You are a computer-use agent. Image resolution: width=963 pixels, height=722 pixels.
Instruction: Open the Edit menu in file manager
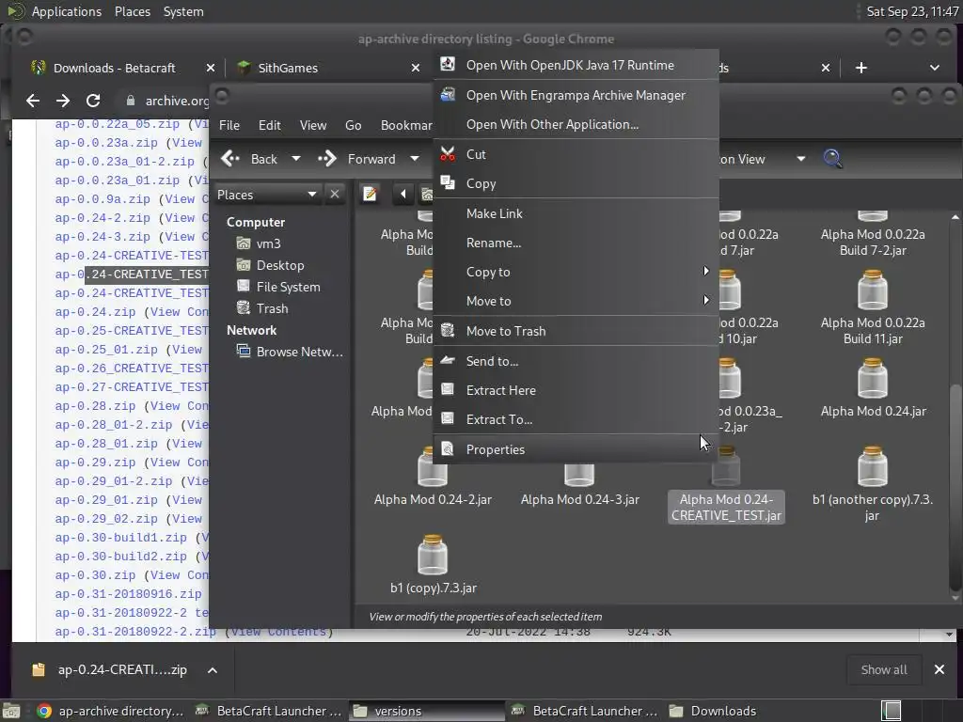(x=269, y=125)
